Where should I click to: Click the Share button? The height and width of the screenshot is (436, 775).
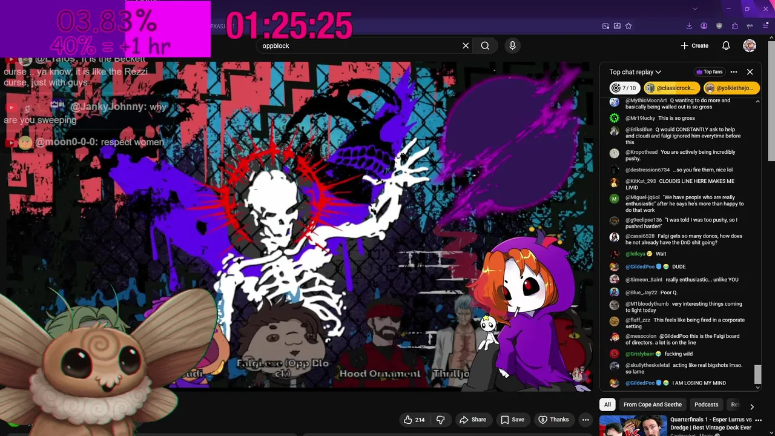[473, 420]
